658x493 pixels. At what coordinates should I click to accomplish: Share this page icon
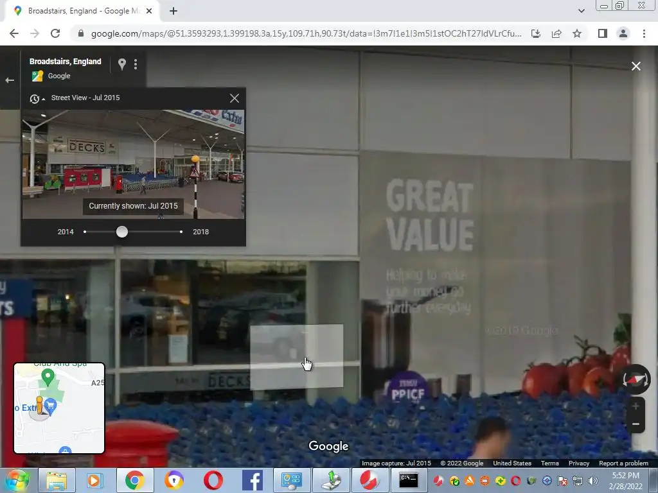point(556,33)
